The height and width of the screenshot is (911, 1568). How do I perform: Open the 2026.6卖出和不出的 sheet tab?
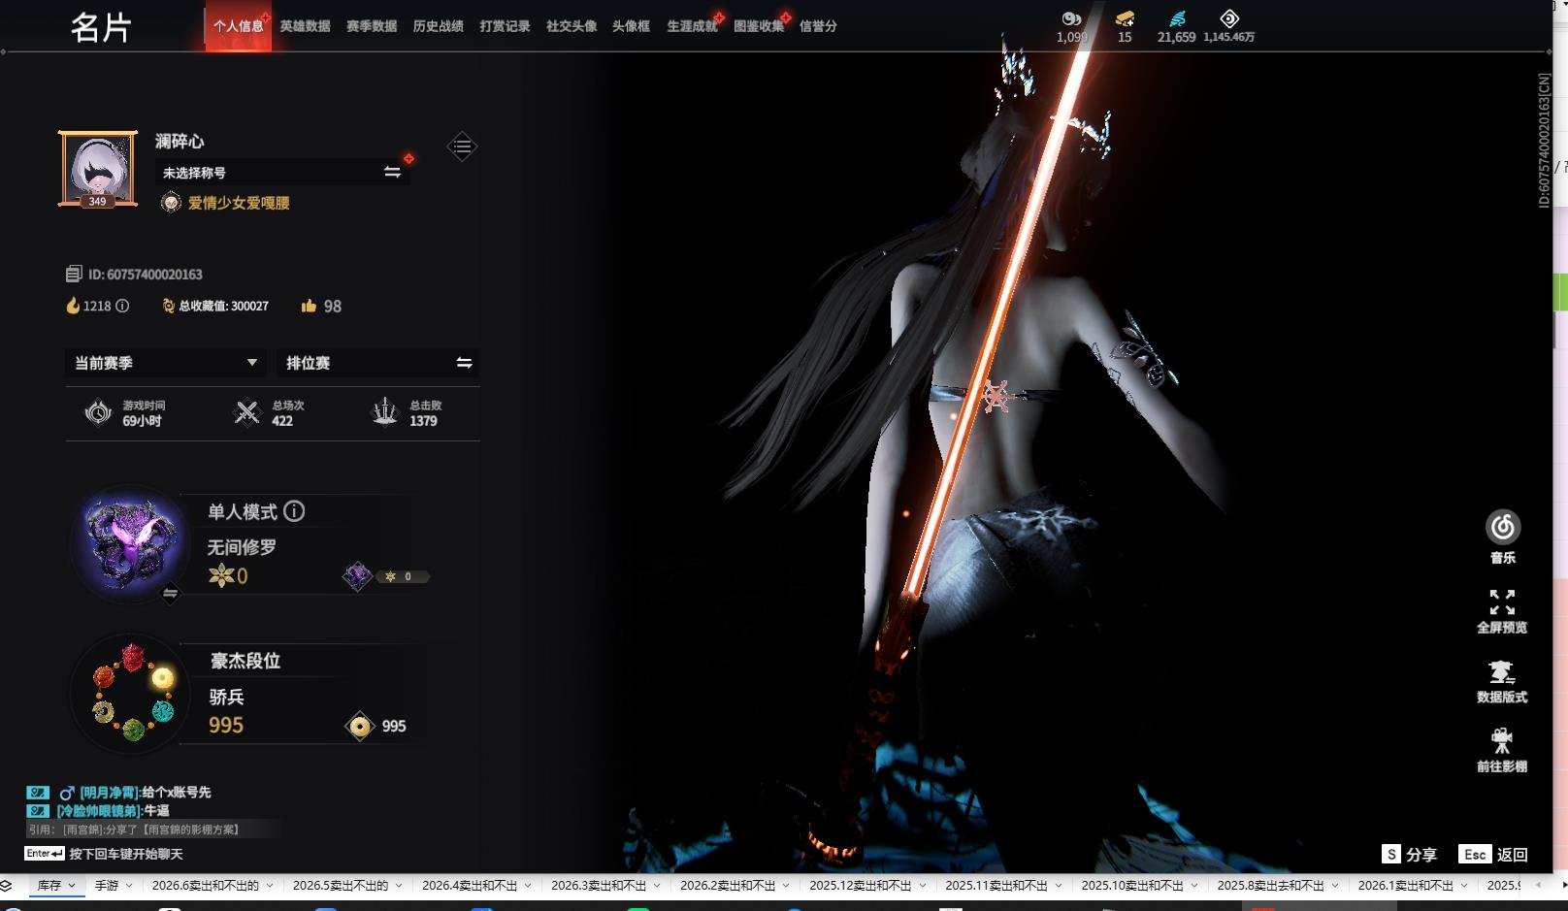tap(205, 885)
